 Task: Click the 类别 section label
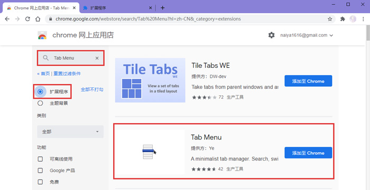42,116
